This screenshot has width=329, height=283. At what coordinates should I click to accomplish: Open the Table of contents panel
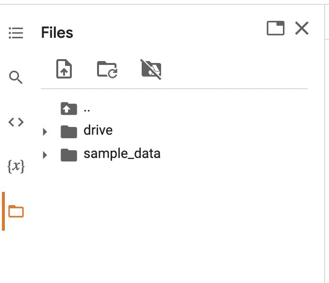pos(16,33)
